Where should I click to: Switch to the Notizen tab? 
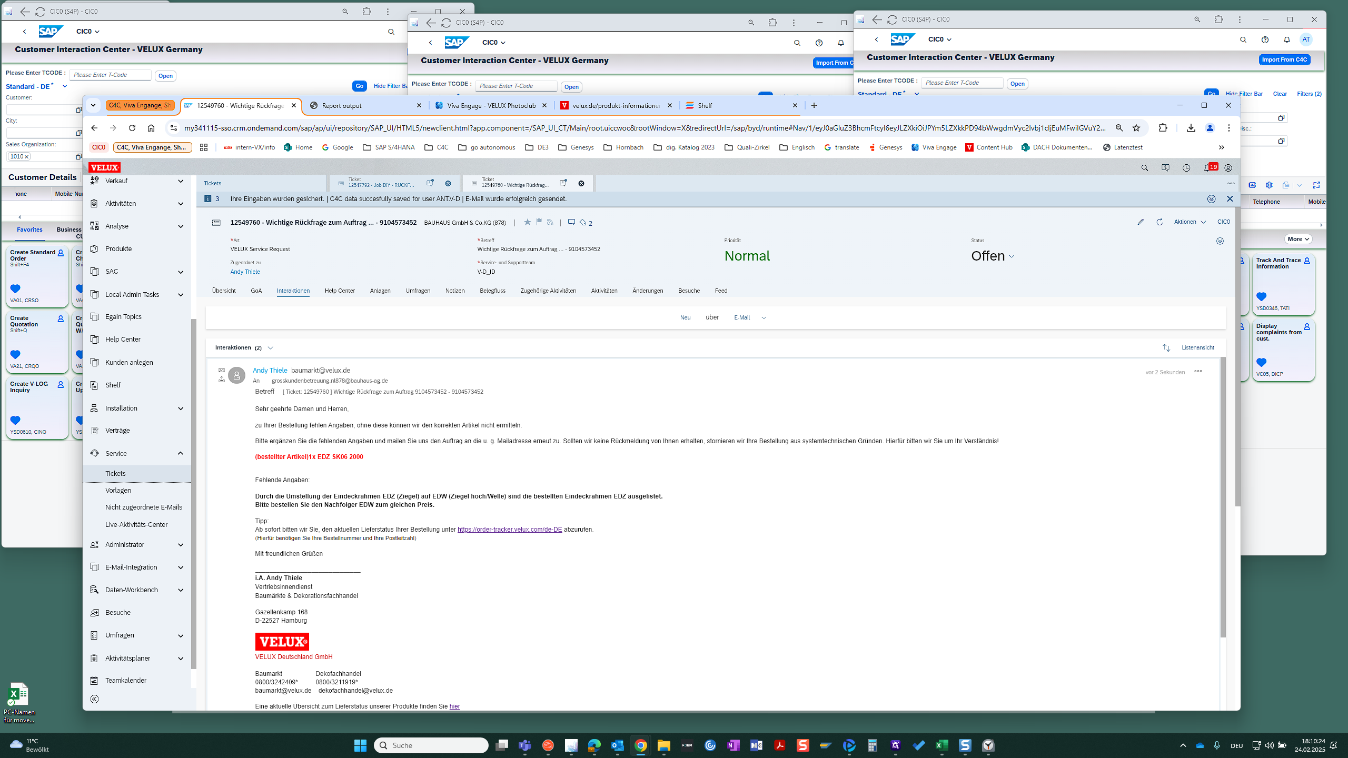click(455, 291)
